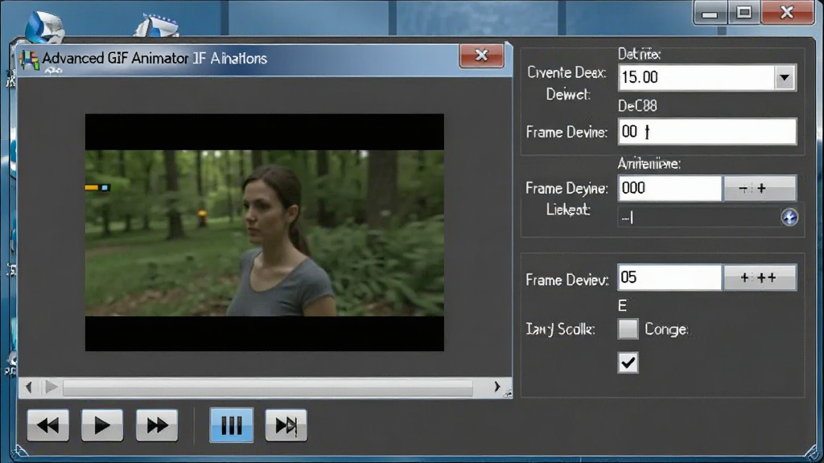
Task: Click the + ++ button beside the 05 field
Action: point(760,277)
